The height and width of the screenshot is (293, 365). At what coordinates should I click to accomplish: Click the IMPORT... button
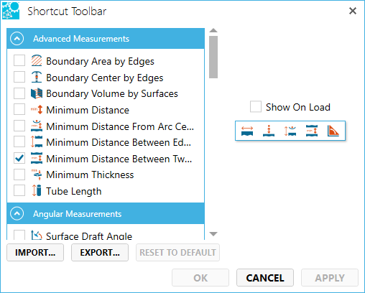[35, 252]
